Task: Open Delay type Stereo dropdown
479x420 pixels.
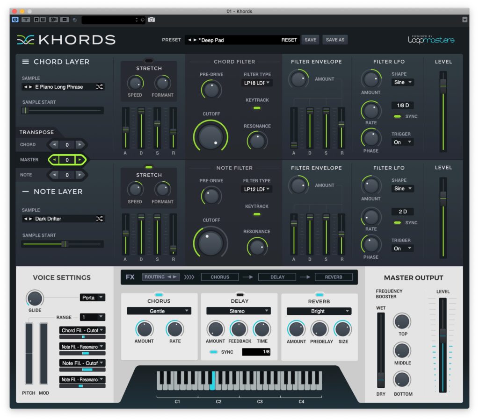Action: 239,311
